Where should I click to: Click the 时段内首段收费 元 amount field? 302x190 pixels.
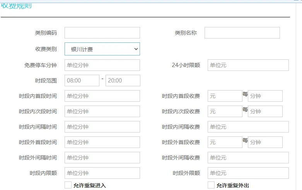[x=225, y=96]
